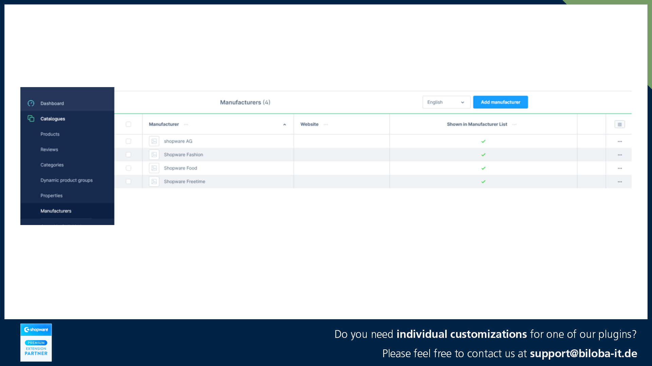The image size is (652, 366).
Task: Click the green checkmark for shopware AG
Action: pyautogui.click(x=483, y=141)
